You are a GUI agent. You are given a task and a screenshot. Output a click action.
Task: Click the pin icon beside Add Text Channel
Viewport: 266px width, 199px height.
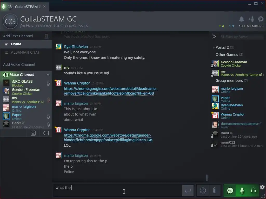click(46, 36)
